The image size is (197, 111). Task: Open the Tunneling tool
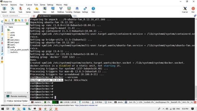click(69, 10)
